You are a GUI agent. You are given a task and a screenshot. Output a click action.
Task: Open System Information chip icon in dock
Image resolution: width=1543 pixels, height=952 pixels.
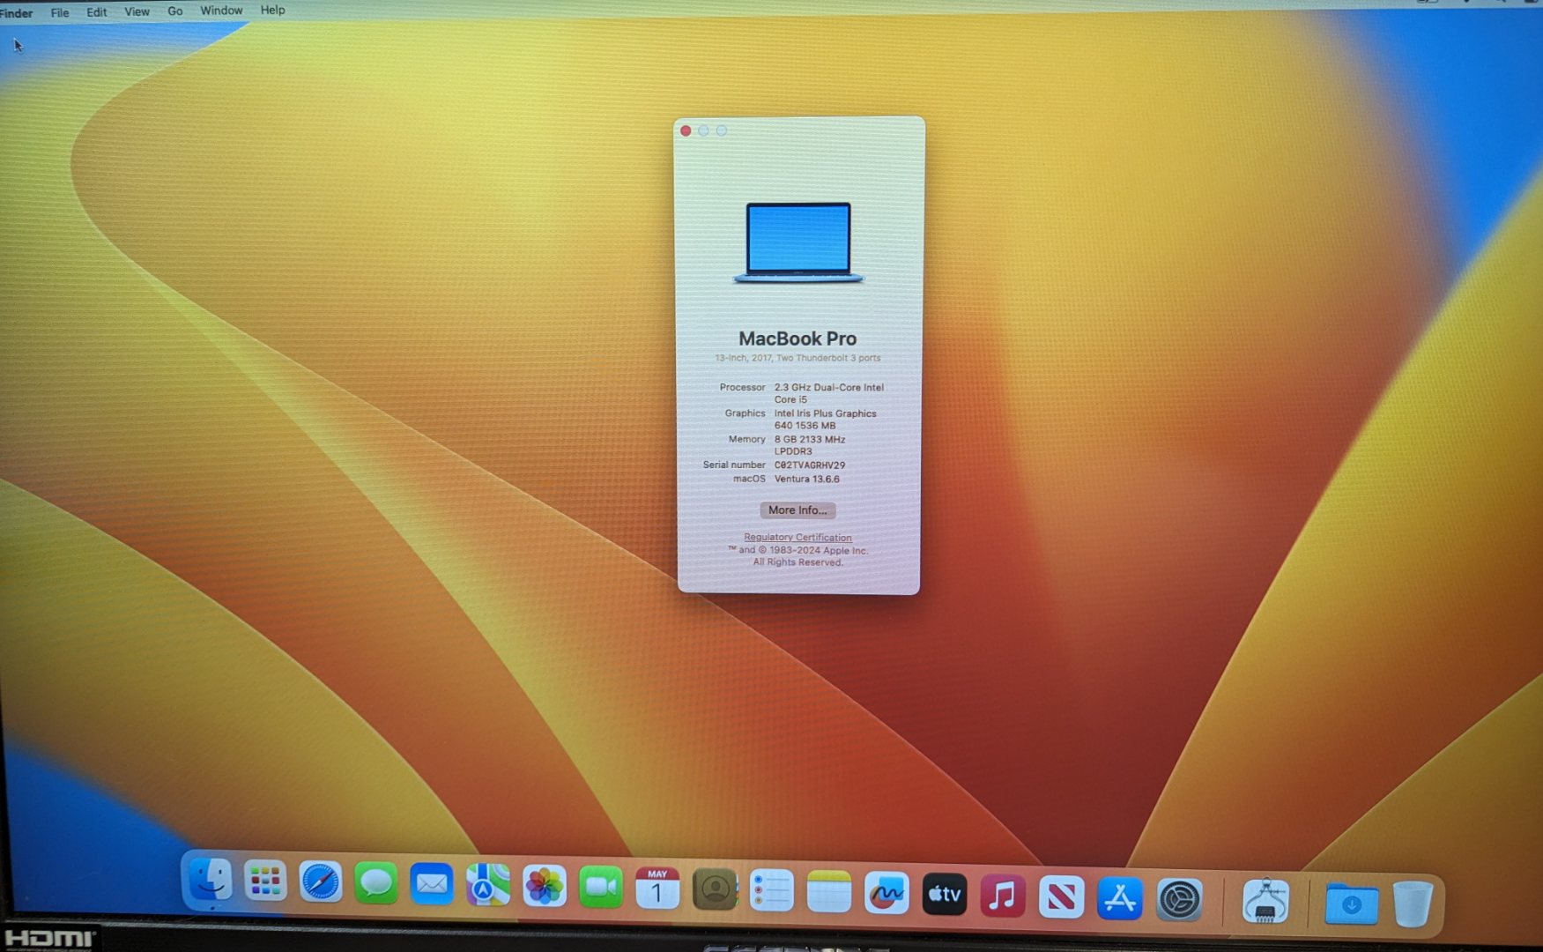(x=1265, y=902)
